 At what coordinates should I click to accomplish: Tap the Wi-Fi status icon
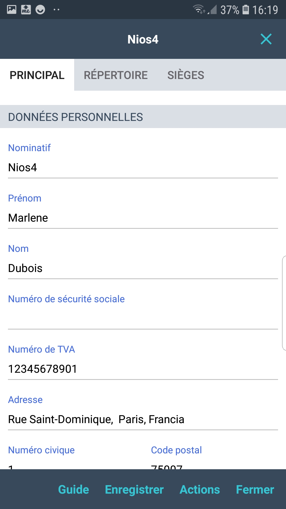tap(199, 10)
